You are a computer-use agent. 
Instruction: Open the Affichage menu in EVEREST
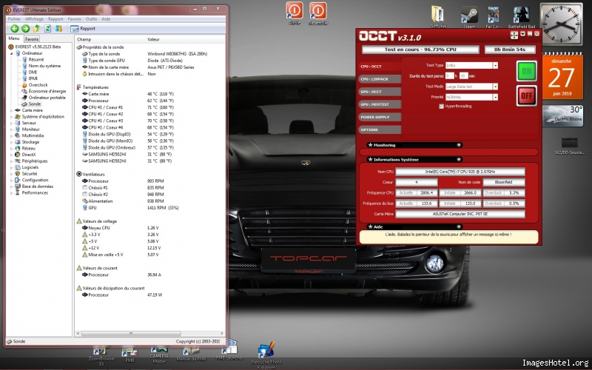(x=36, y=18)
